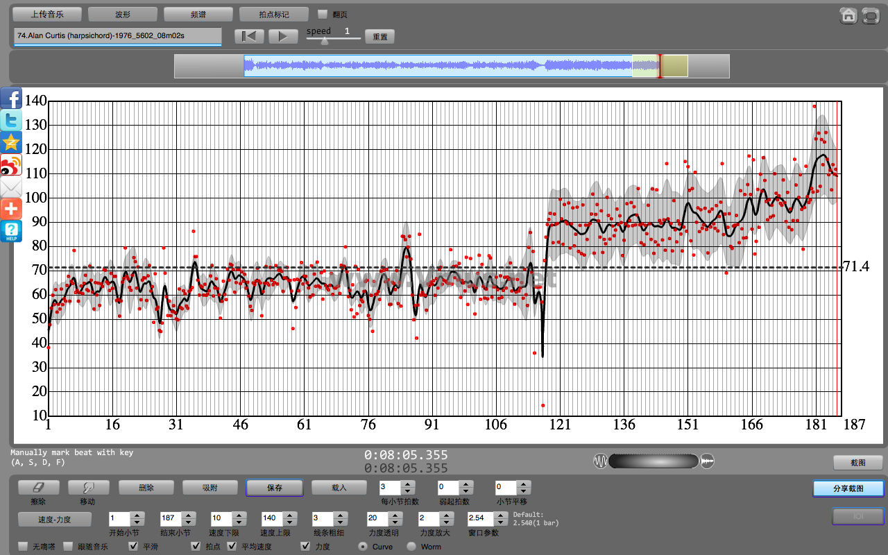
Task: Uncheck the 平滑 smoothing checkbox
Action: coord(134,547)
